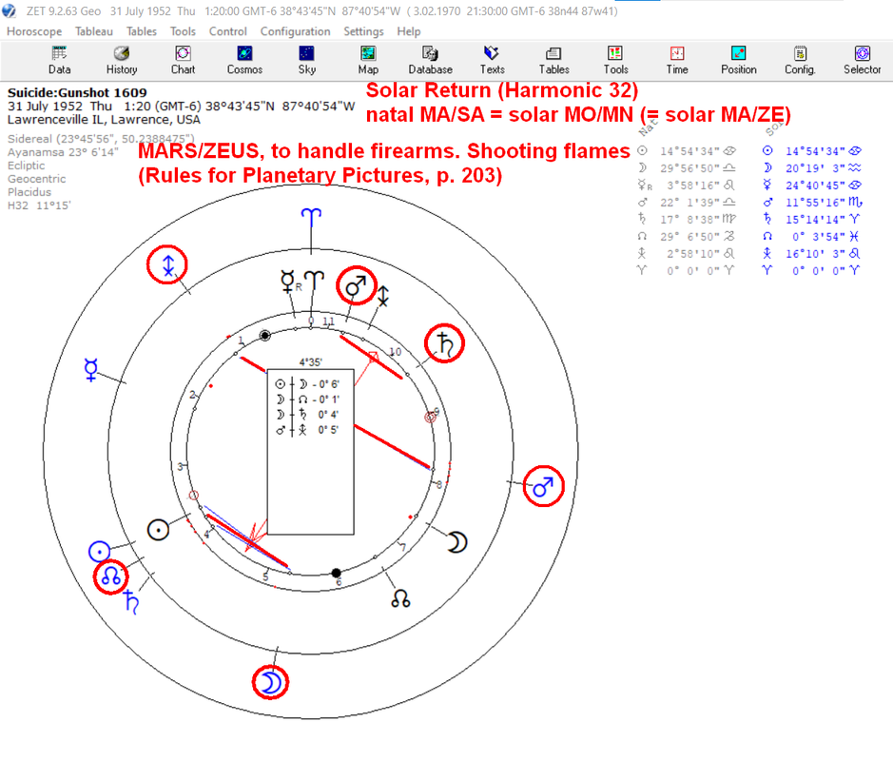Click the location line Lawrenceville IL, Lawrence, USA
This screenshot has width=893, height=761.
(x=104, y=120)
